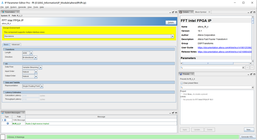Detach the Details panel
The image size is (257, 140).
pos(251,12)
